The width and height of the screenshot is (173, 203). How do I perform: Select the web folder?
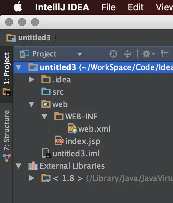click(60, 104)
